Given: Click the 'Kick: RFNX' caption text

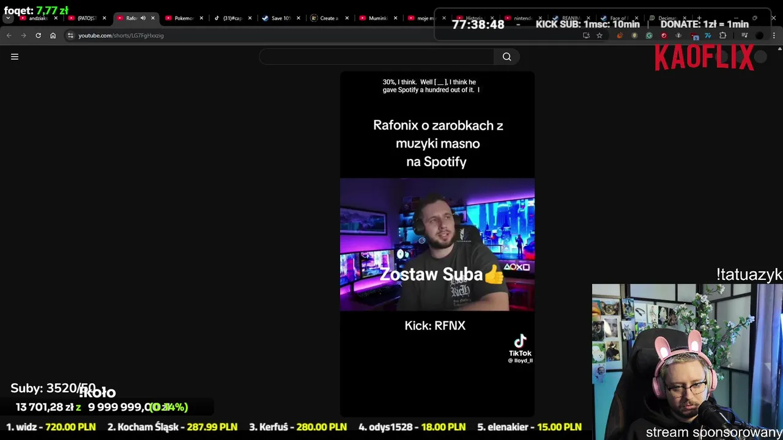Looking at the screenshot, I should 435,326.
